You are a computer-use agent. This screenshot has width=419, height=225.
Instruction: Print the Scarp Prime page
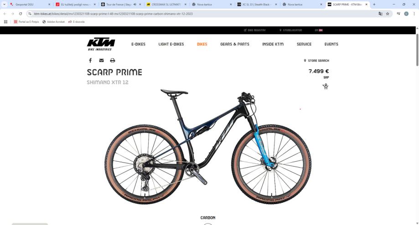113,60
